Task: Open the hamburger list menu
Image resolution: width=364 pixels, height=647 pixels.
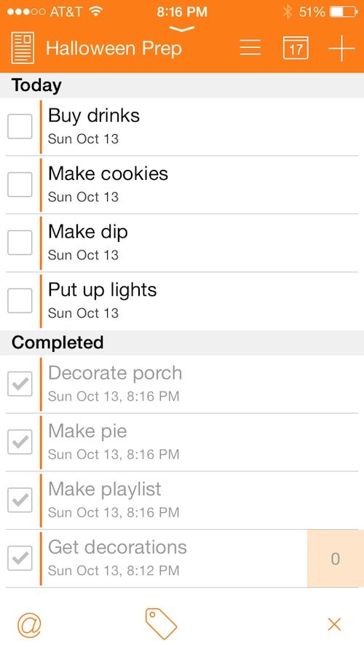Action: 250,48
